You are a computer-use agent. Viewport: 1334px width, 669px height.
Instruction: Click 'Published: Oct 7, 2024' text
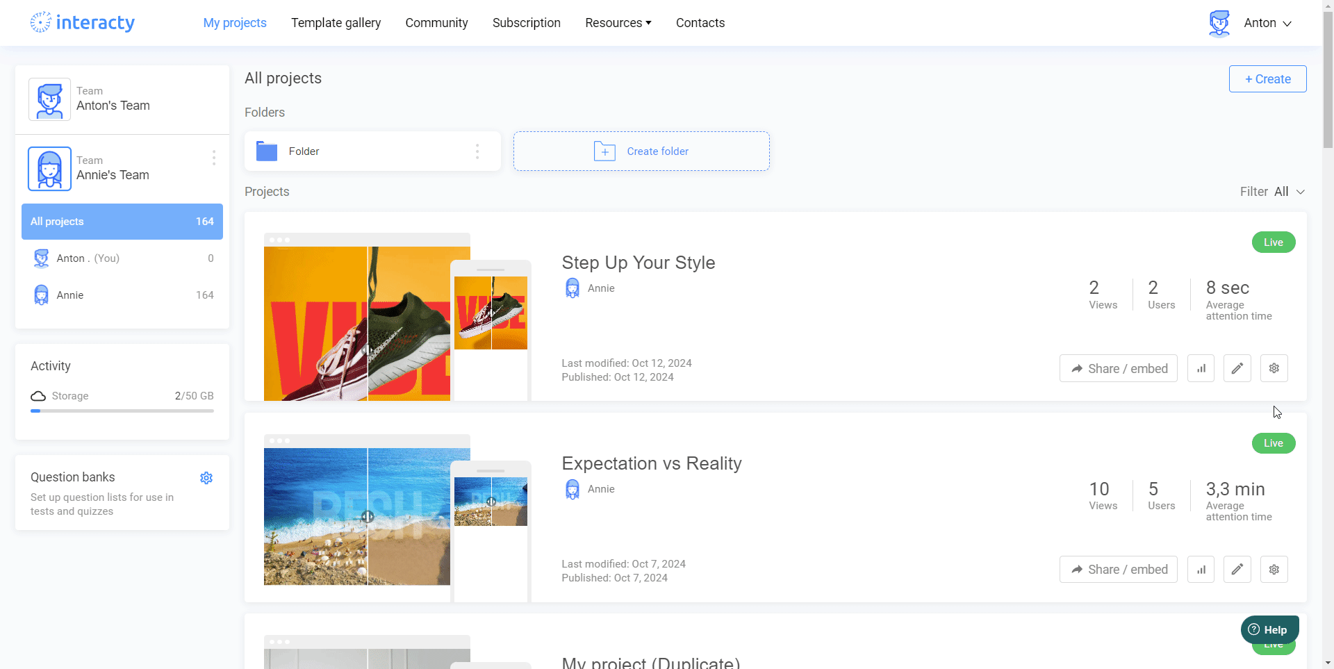[615, 578]
